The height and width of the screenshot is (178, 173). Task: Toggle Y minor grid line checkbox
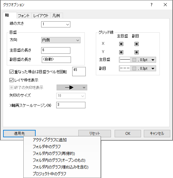coord(136,52)
